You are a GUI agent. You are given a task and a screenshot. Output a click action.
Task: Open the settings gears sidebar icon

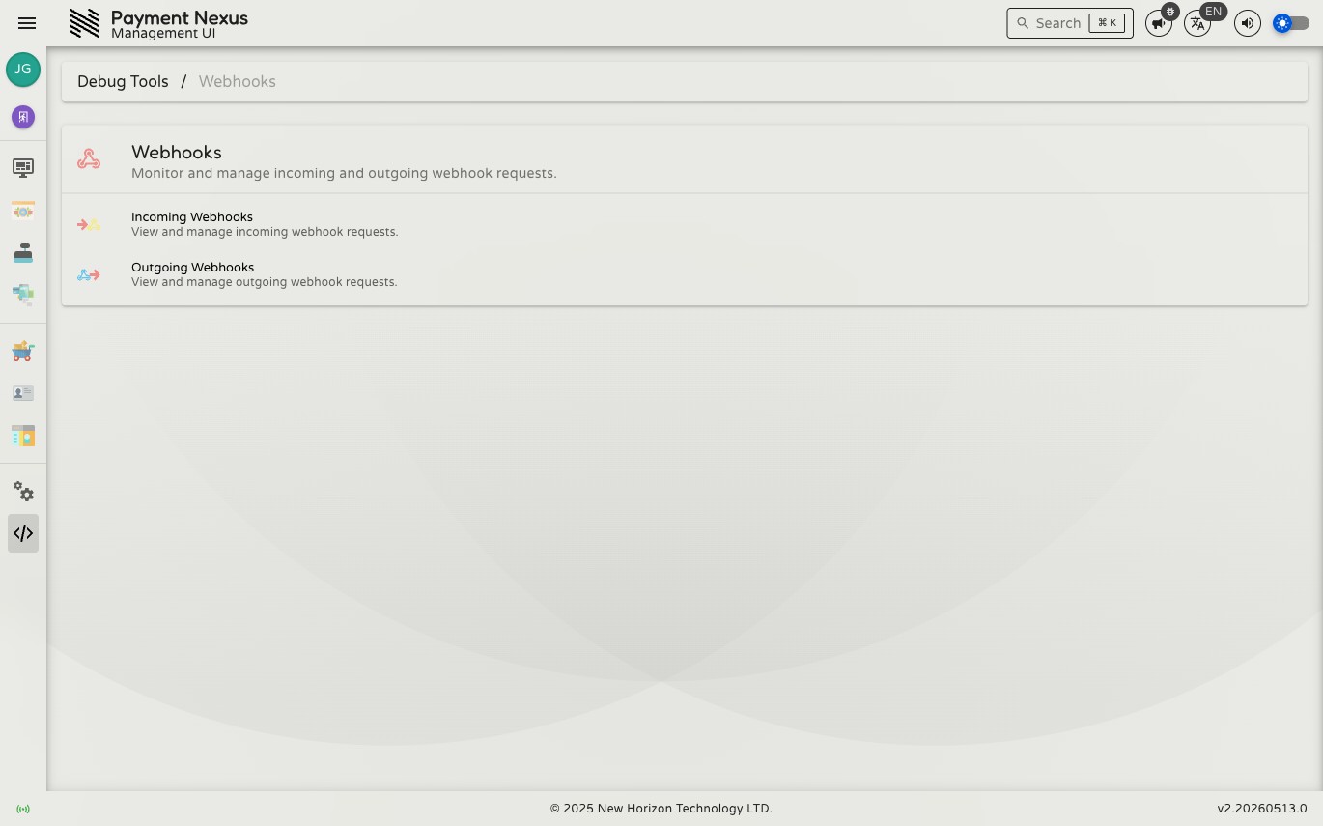(23, 492)
